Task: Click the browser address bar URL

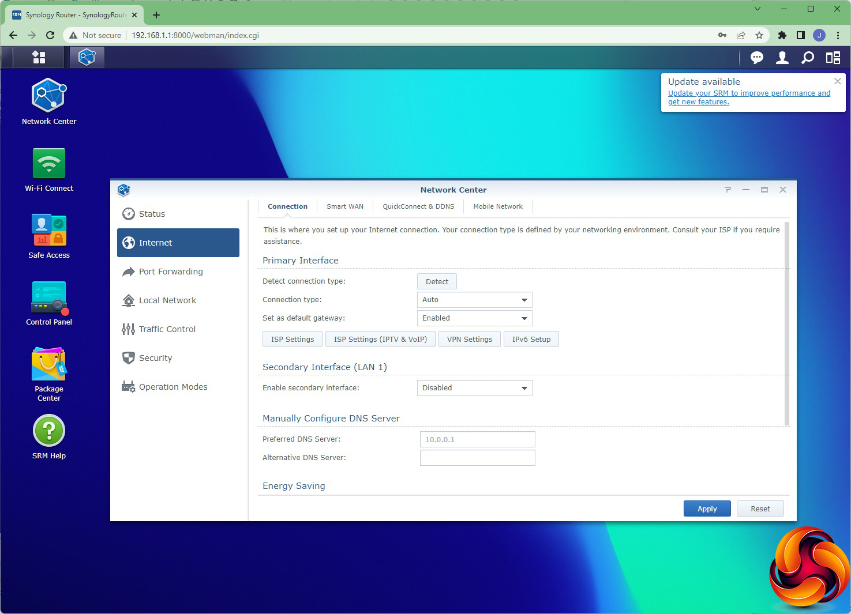Action: (x=195, y=35)
